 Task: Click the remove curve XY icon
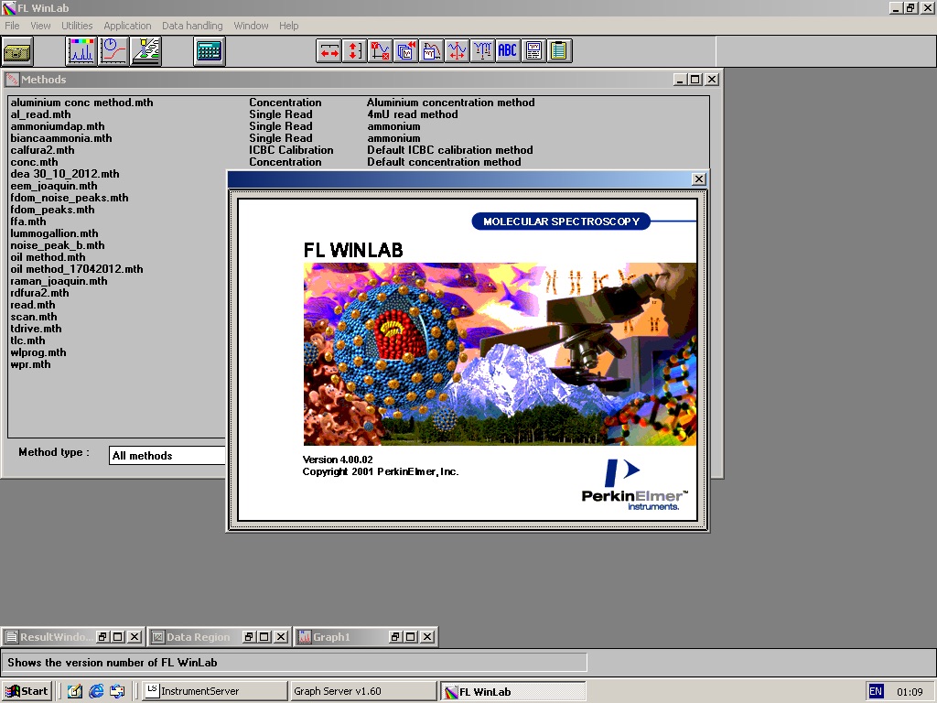(x=380, y=51)
